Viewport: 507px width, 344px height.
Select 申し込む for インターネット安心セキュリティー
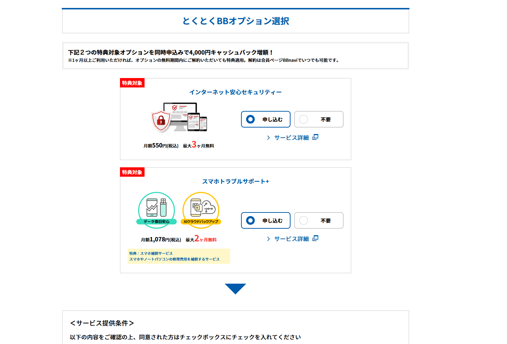click(x=266, y=119)
